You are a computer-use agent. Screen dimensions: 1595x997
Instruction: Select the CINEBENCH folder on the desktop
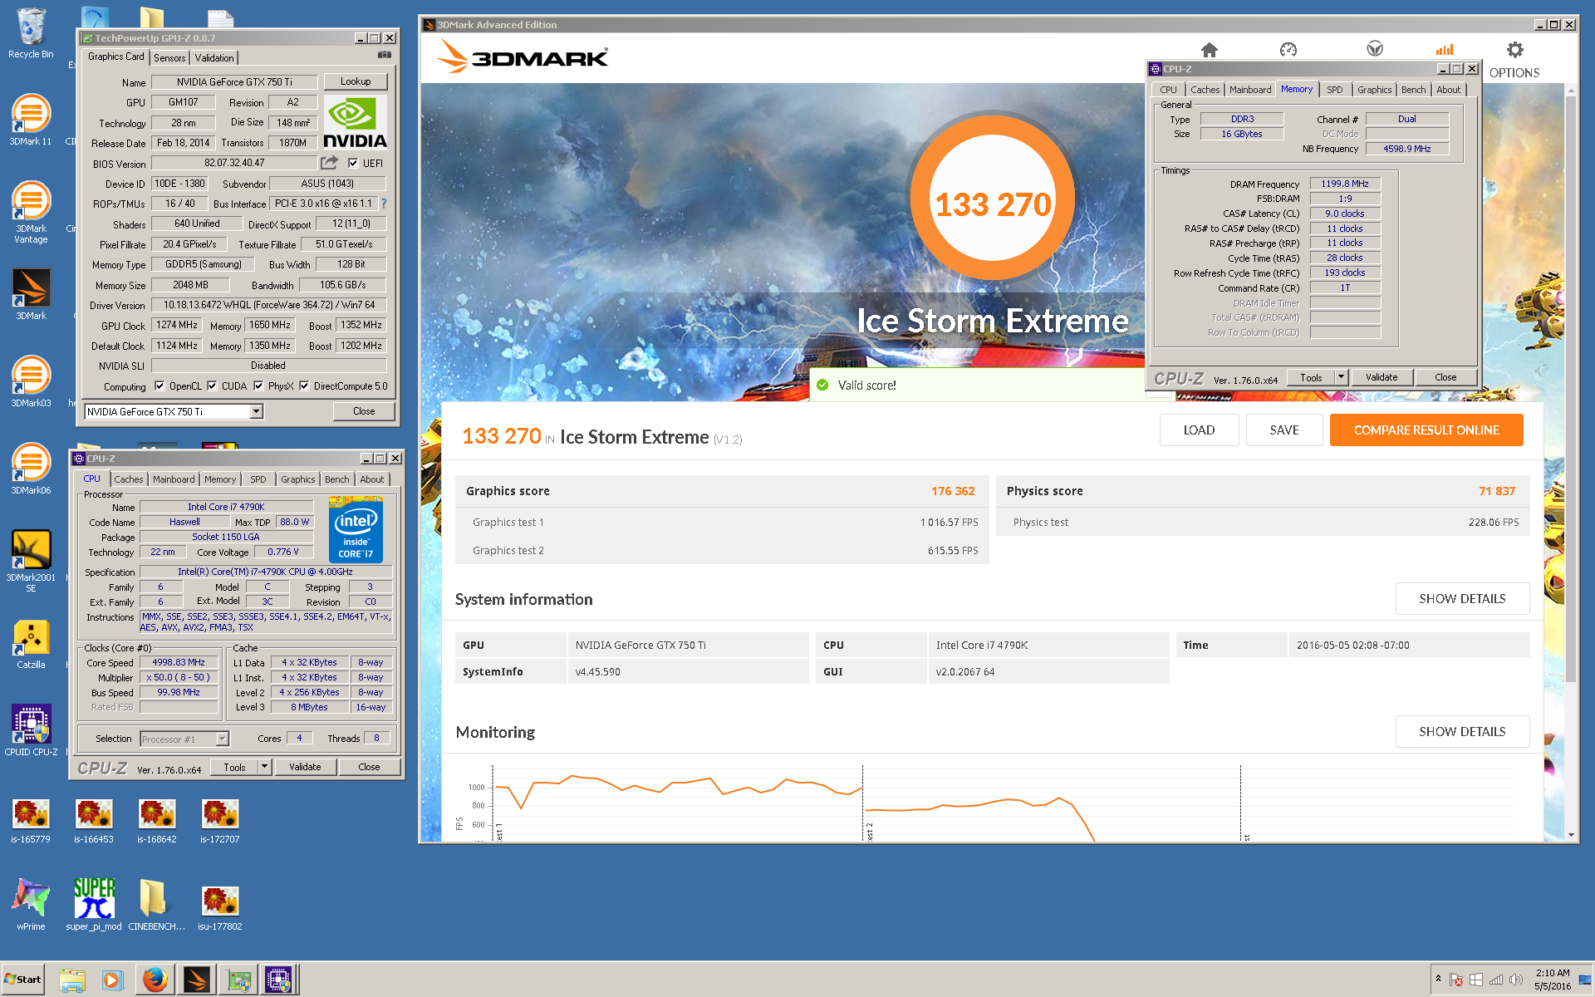(157, 904)
